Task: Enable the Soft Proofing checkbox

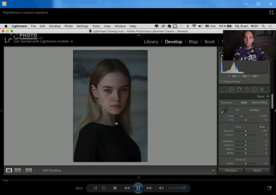Action: pos(40,170)
